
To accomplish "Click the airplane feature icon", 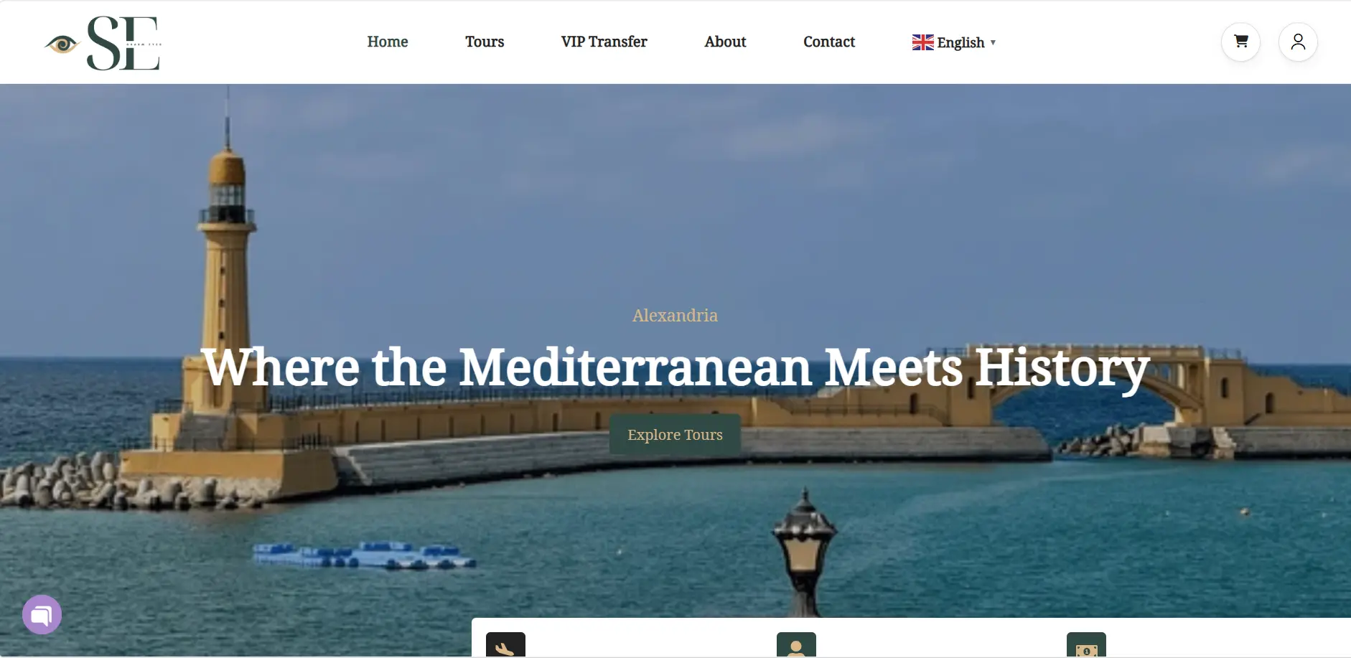I will (x=505, y=644).
